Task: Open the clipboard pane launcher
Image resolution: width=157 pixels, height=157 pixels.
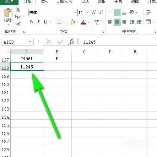Action: [24, 32]
